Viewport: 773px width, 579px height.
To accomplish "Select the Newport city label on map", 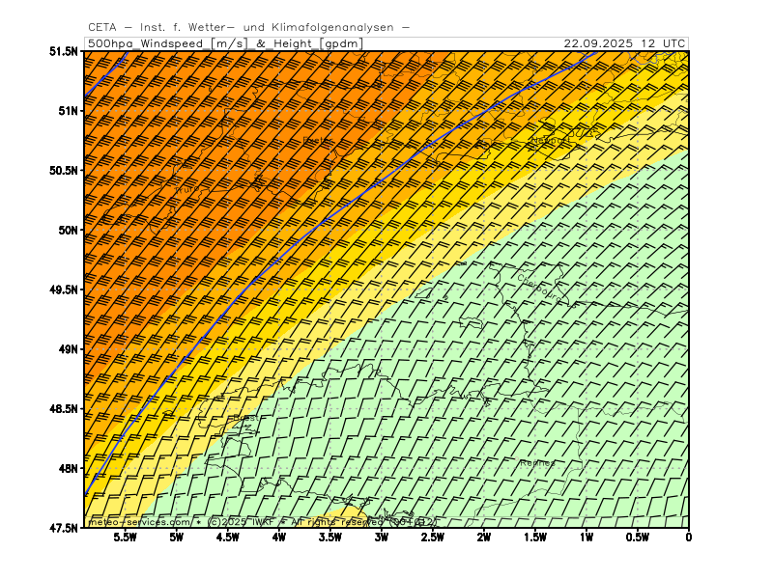I will point(550,140).
